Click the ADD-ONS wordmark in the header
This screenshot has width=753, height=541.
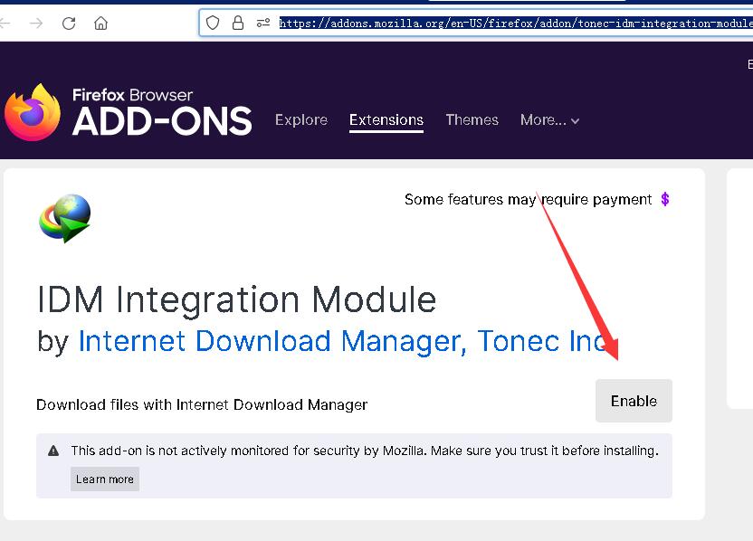pyautogui.click(x=162, y=121)
